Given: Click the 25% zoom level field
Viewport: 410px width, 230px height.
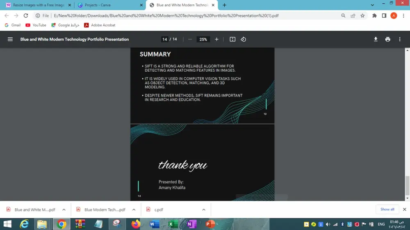Looking at the screenshot, I should tap(203, 39).
